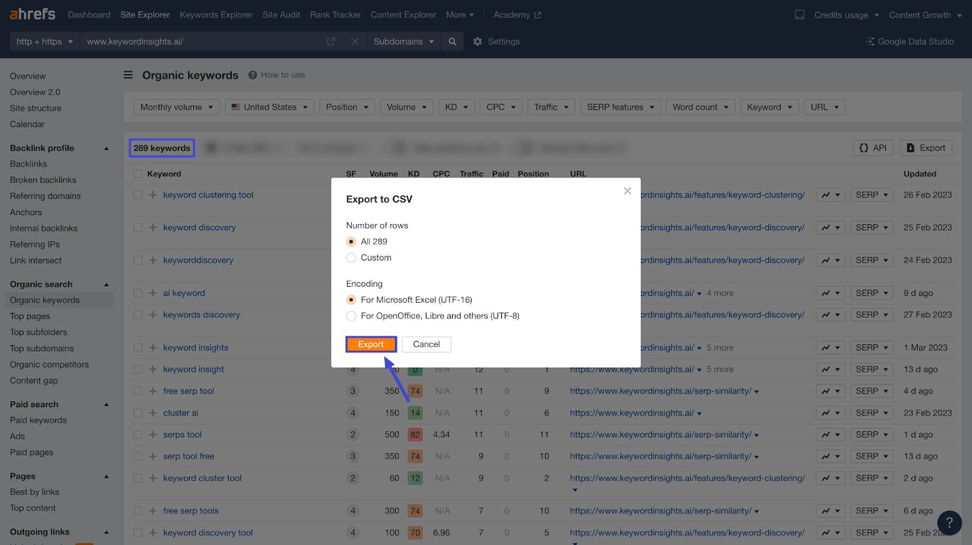Collapse the Backlink profile sidebar section
This screenshot has height=545, width=972.
point(106,148)
